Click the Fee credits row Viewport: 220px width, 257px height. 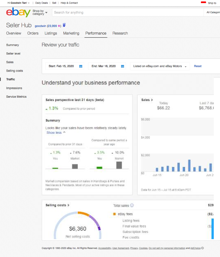click(x=131, y=237)
